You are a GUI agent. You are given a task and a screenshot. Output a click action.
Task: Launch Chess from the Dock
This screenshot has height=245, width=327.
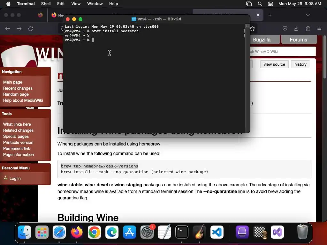pos(260,232)
